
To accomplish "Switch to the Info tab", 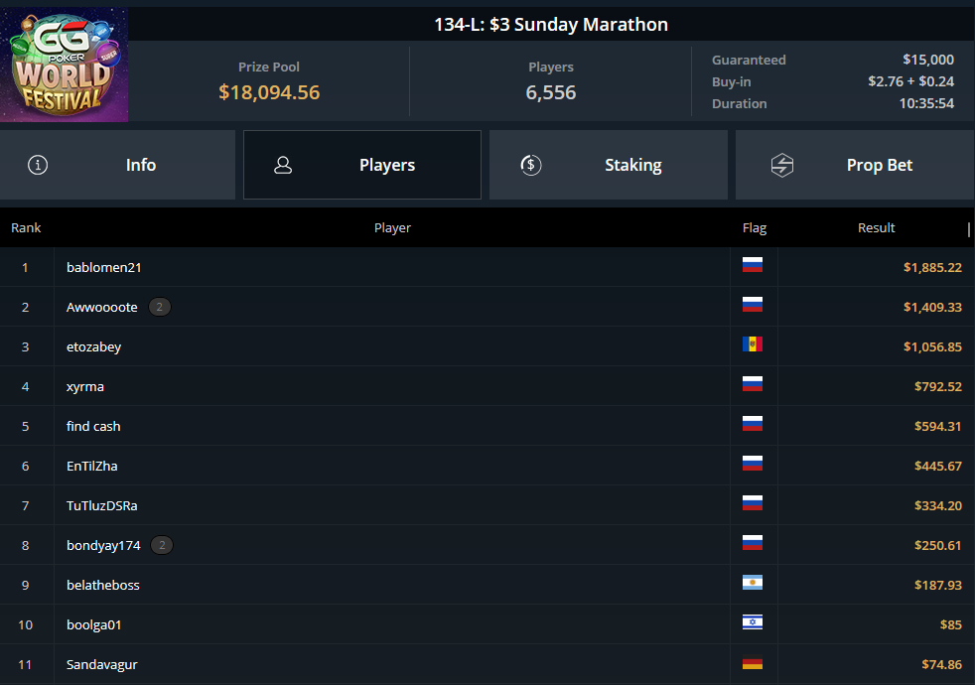I will point(117,165).
